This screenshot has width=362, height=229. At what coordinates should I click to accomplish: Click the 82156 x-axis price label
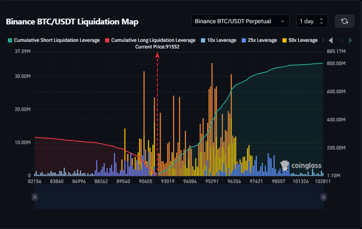tap(35, 181)
